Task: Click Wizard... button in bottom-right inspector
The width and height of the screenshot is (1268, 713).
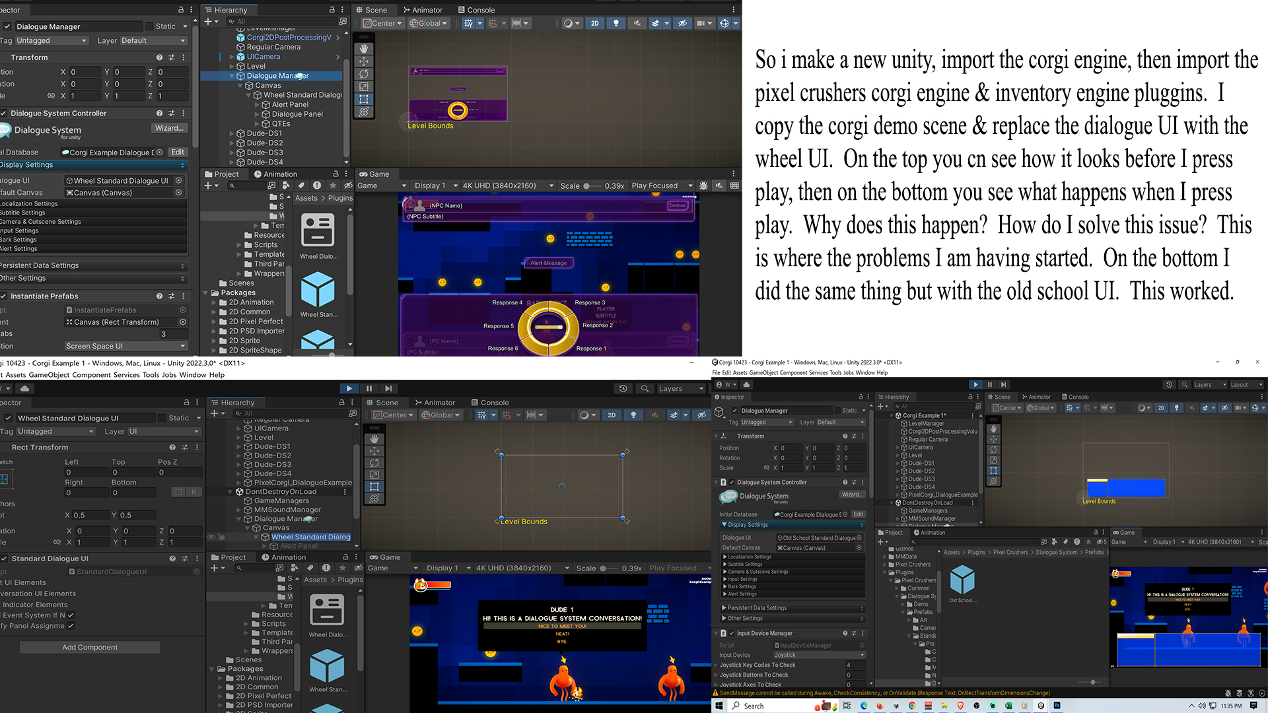Action: [852, 494]
